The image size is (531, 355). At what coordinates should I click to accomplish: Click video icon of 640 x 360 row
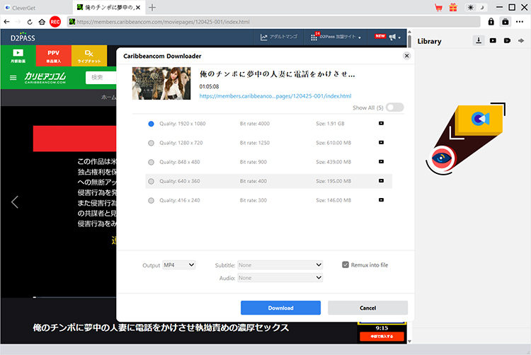coord(381,181)
